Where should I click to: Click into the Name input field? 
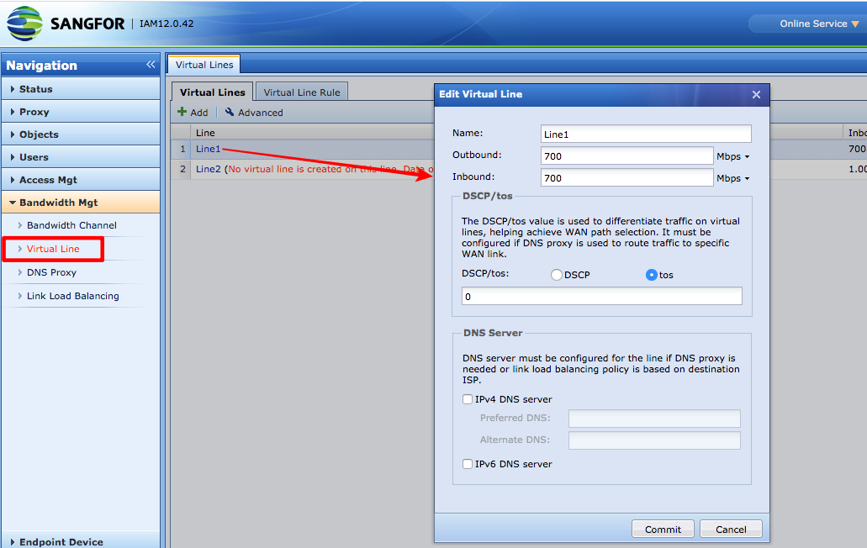coord(646,134)
